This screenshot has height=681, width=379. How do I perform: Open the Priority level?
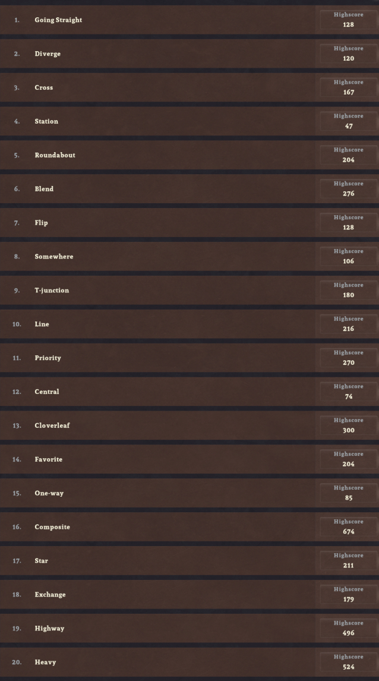tap(190, 358)
